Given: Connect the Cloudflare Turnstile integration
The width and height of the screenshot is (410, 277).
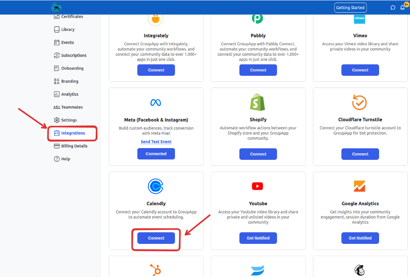Looking at the screenshot, I should (360, 154).
